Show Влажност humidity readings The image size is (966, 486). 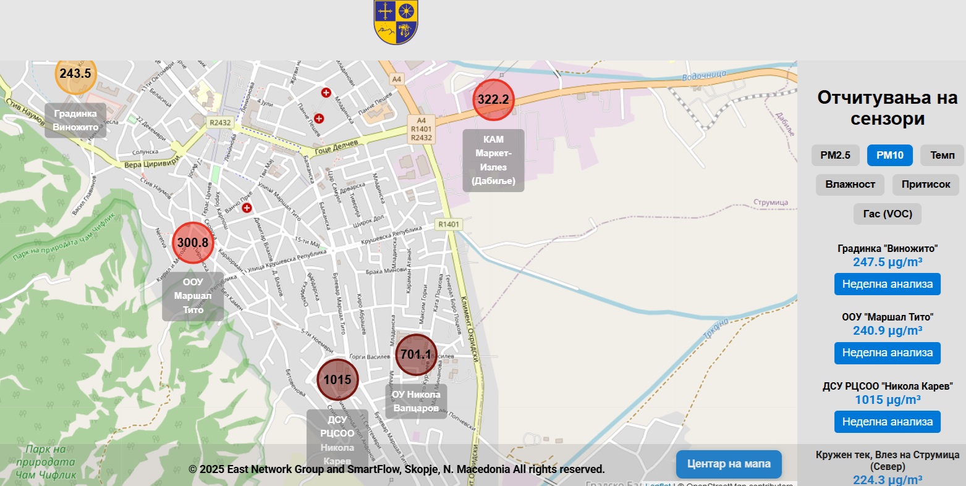pyautogui.click(x=850, y=185)
